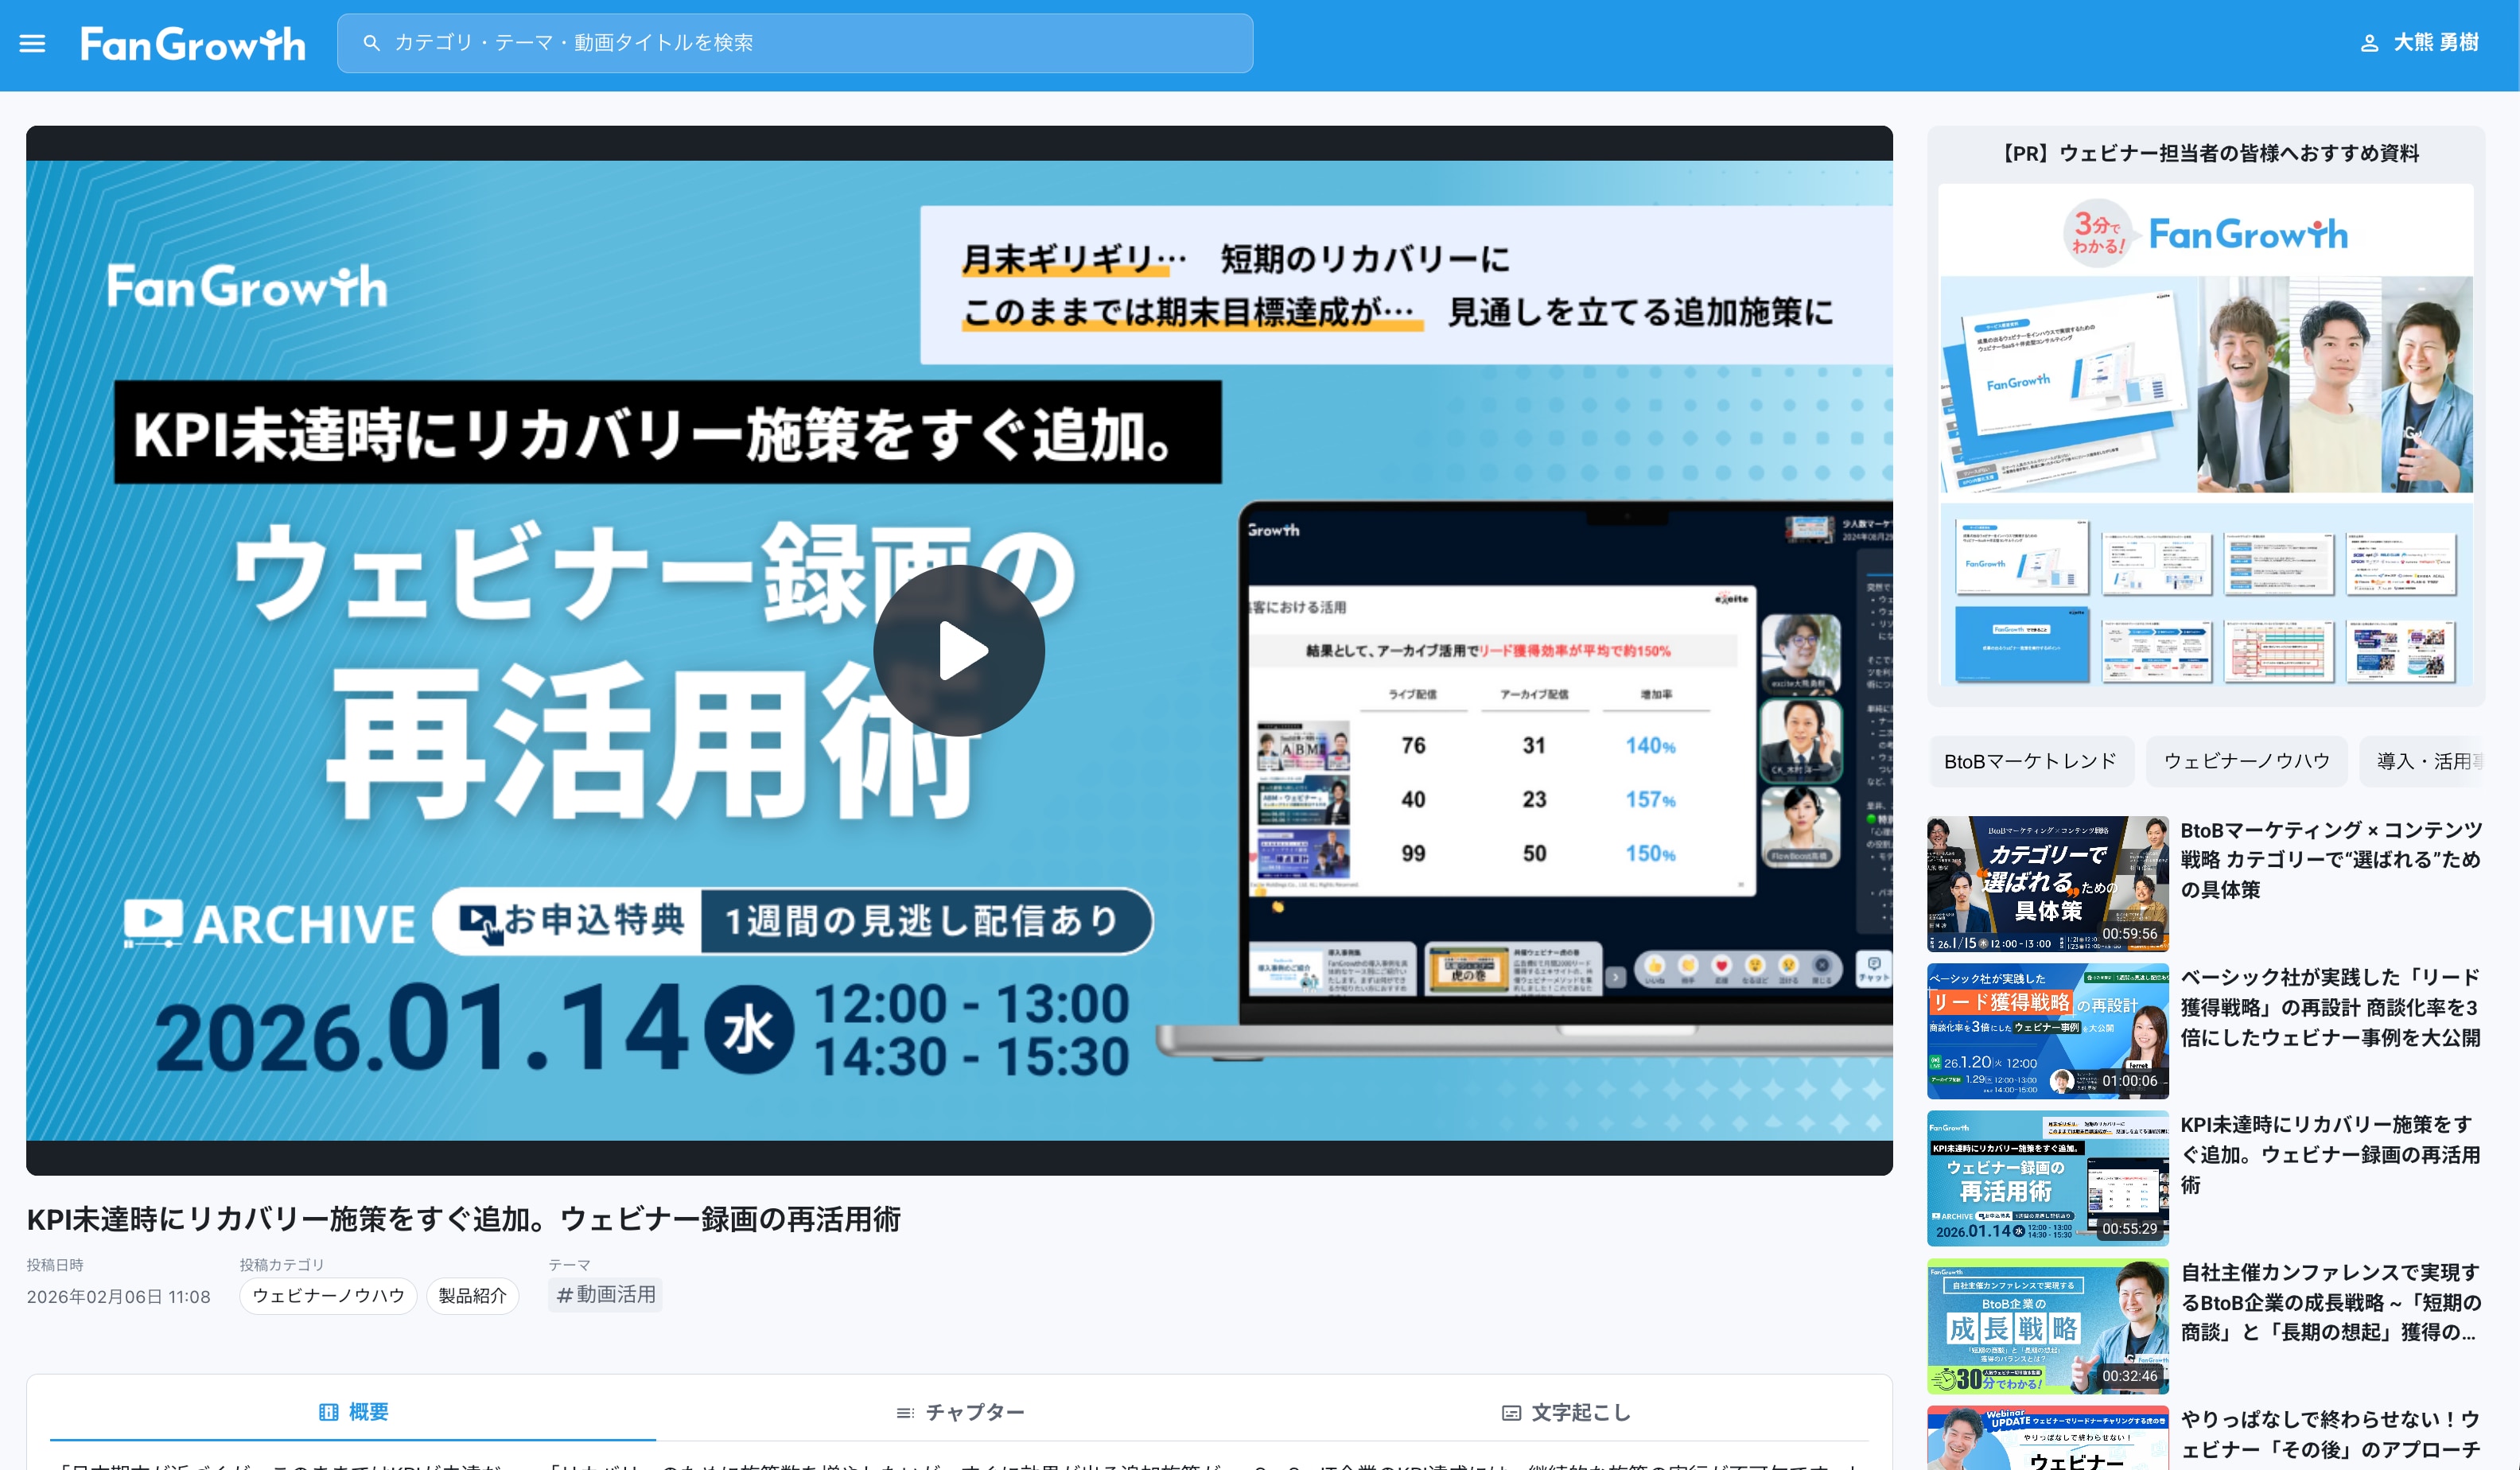Click the チャプター list icon

tap(905, 1413)
